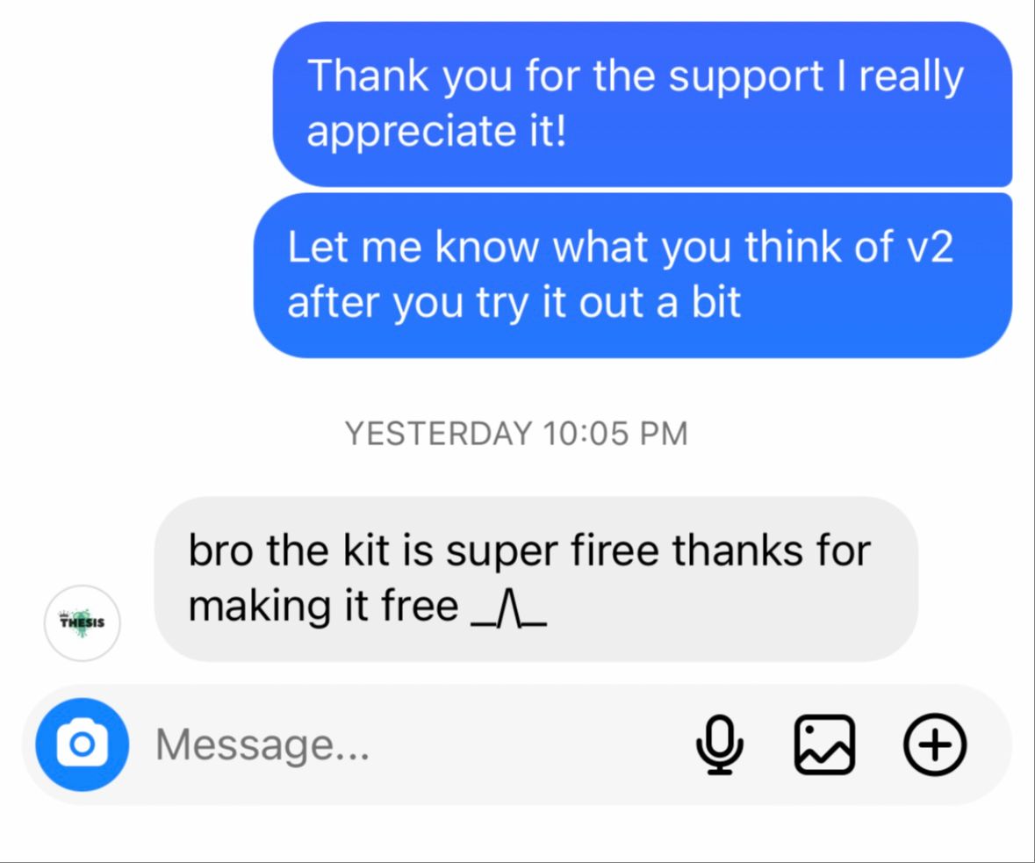Tap the circled plus icon

(x=935, y=744)
